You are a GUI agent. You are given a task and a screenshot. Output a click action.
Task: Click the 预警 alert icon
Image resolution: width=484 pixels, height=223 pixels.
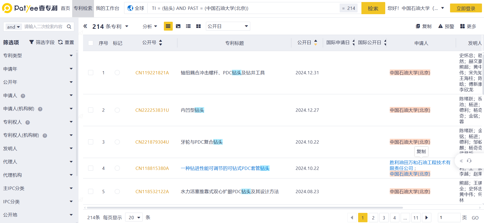pyautogui.click(x=440, y=26)
